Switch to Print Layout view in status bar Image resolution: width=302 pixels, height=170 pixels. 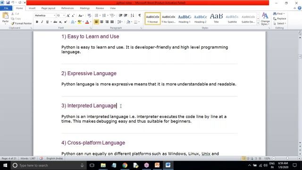(243, 159)
